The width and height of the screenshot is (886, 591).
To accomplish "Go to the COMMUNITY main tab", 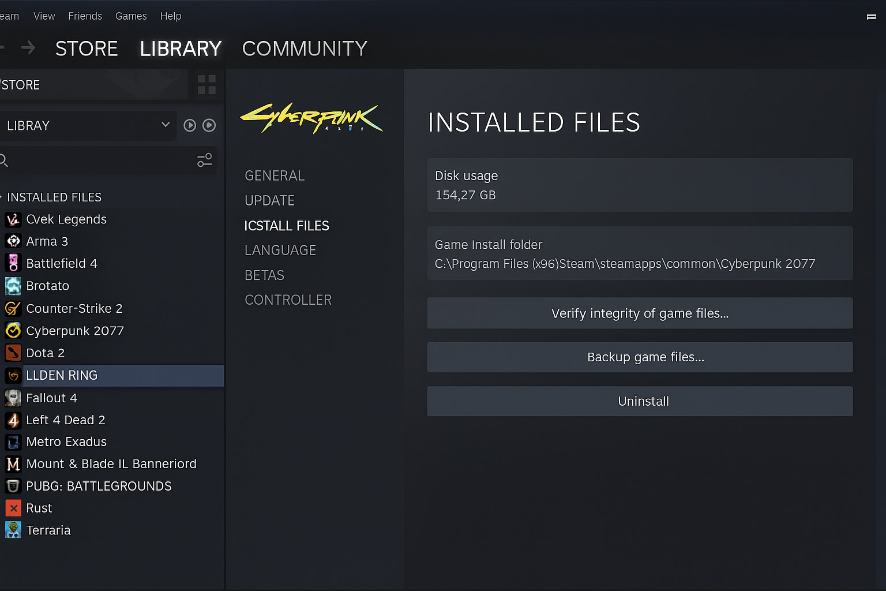I will tap(305, 48).
